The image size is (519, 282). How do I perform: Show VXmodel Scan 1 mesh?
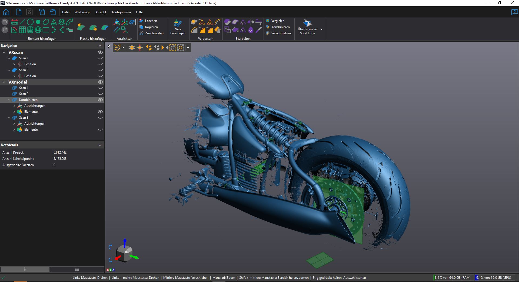tap(100, 88)
